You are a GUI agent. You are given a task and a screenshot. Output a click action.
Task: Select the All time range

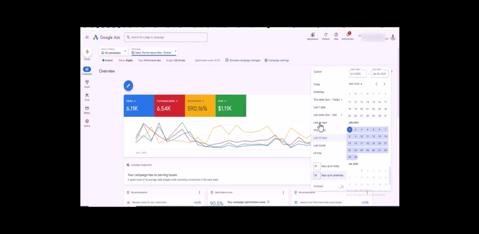pos(318,153)
